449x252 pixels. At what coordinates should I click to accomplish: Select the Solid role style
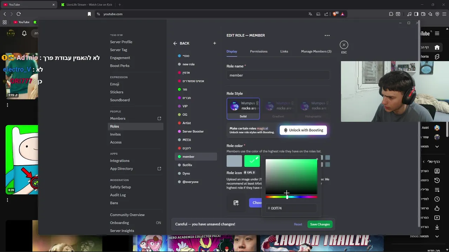[243, 109]
